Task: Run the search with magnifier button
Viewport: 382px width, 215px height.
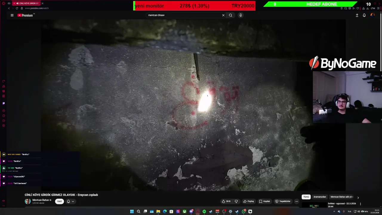Action: [x=230, y=15]
